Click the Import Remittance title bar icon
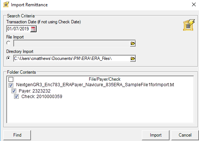 click(6, 4)
